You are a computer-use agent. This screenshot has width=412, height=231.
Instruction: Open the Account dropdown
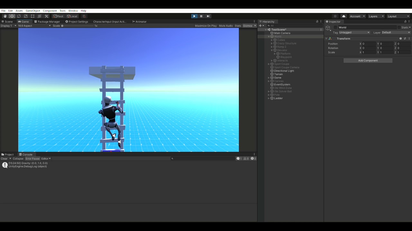[x=357, y=16]
